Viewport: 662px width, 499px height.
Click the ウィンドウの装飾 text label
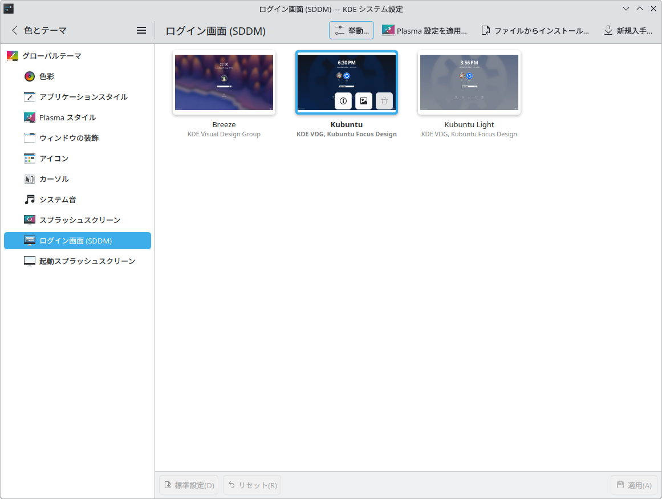click(x=69, y=138)
